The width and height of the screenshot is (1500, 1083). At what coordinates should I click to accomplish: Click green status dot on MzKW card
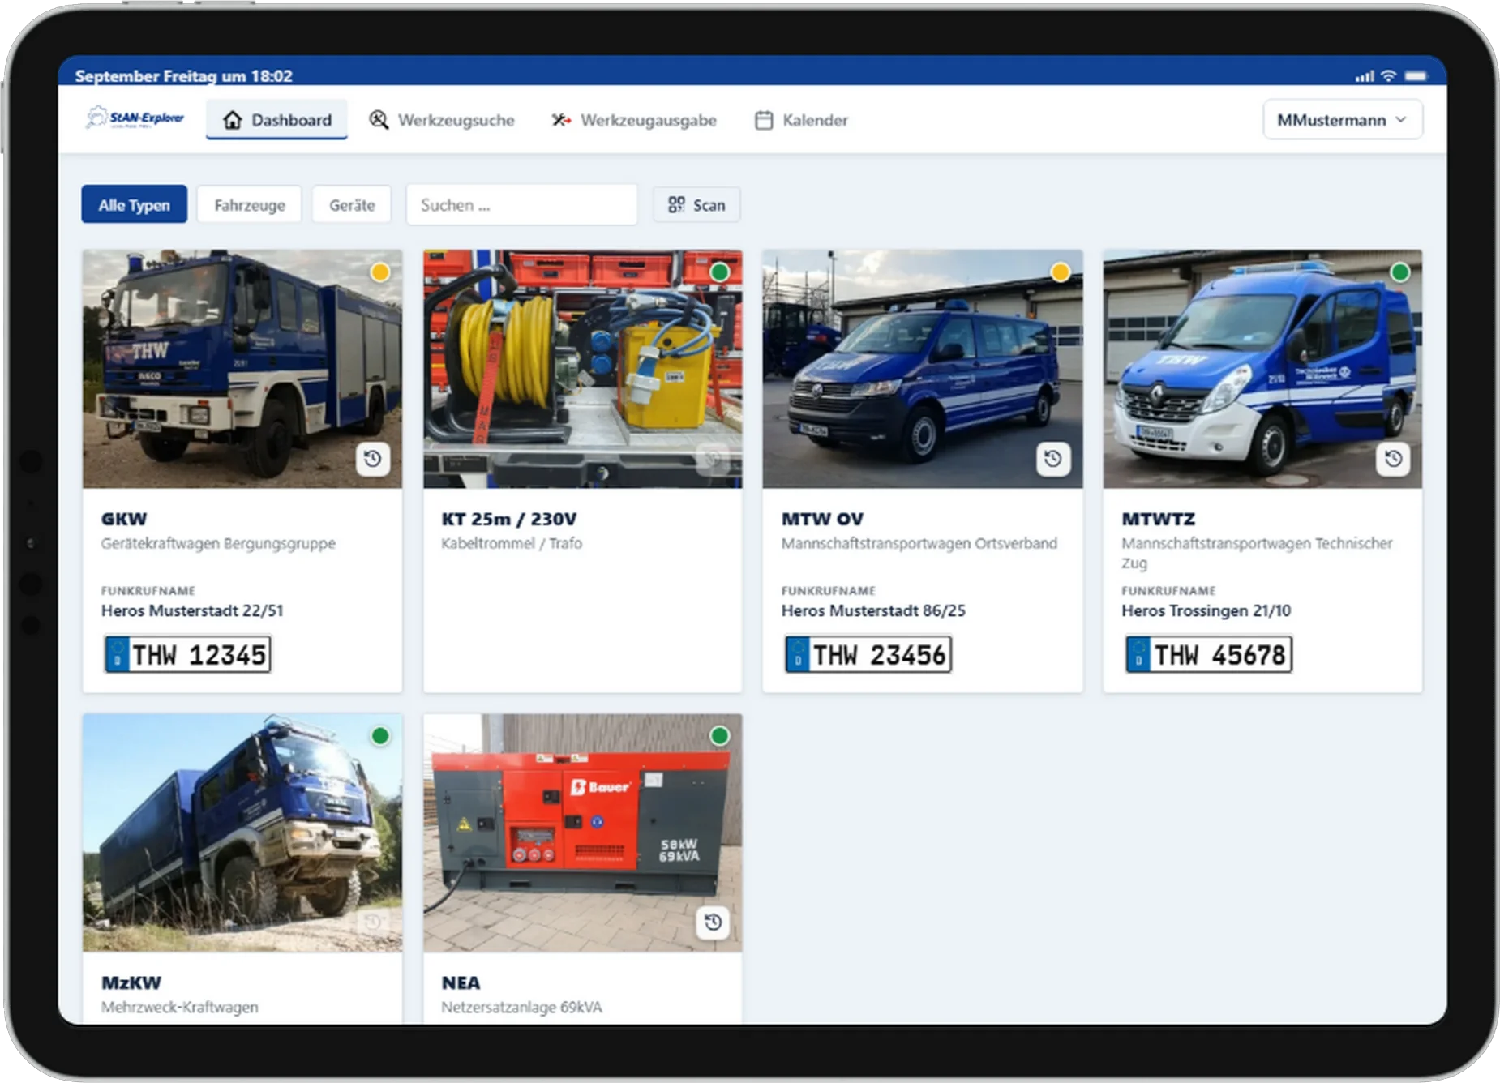click(x=379, y=736)
